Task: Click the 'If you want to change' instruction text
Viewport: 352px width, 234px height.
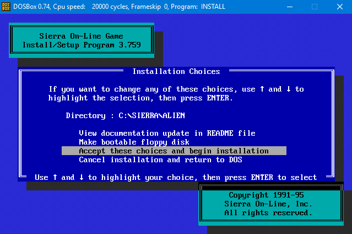Action: click(x=176, y=94)
